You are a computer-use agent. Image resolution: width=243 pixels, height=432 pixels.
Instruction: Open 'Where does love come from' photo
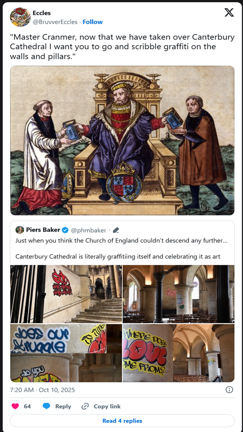pyautogui.click(x=178, y=353)
